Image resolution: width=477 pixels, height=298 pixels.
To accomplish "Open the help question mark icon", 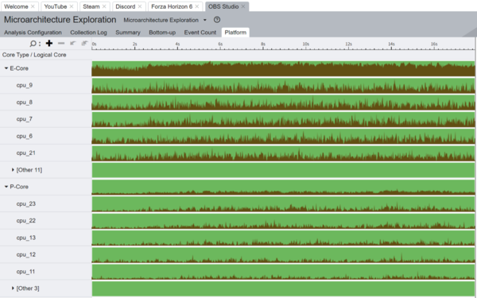I will click(217, 20).
